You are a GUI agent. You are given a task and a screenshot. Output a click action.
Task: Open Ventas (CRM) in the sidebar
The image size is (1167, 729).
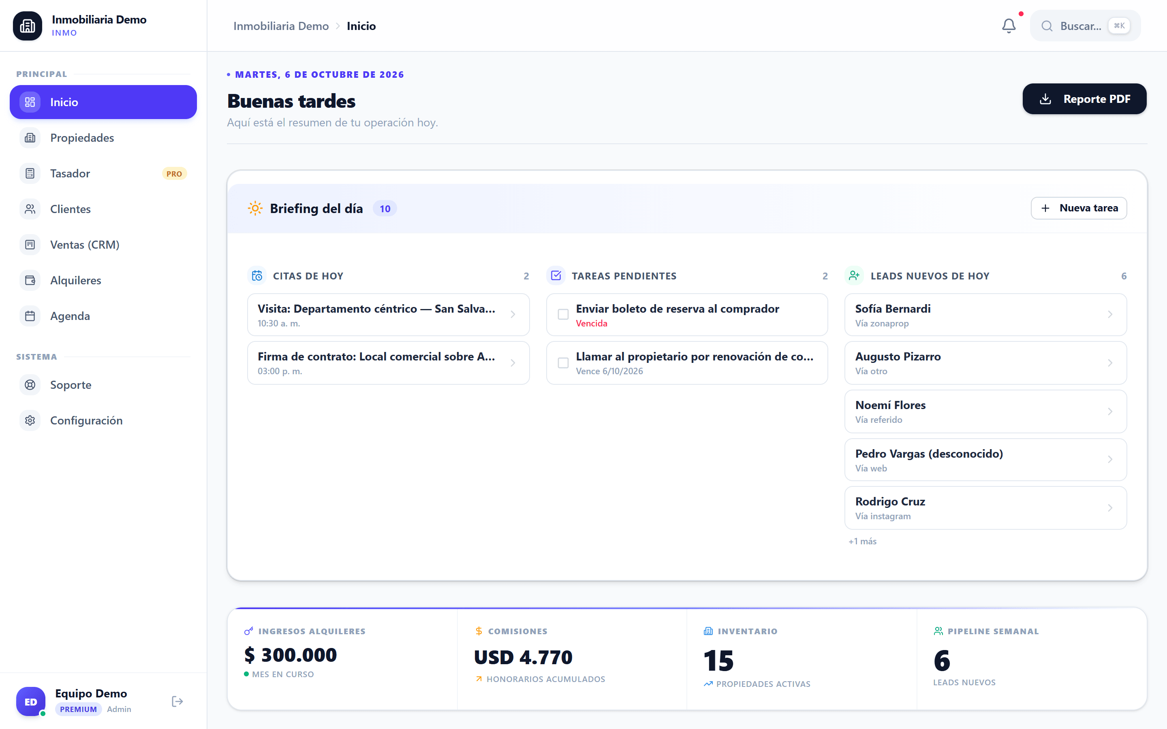(x=103, y=245)
